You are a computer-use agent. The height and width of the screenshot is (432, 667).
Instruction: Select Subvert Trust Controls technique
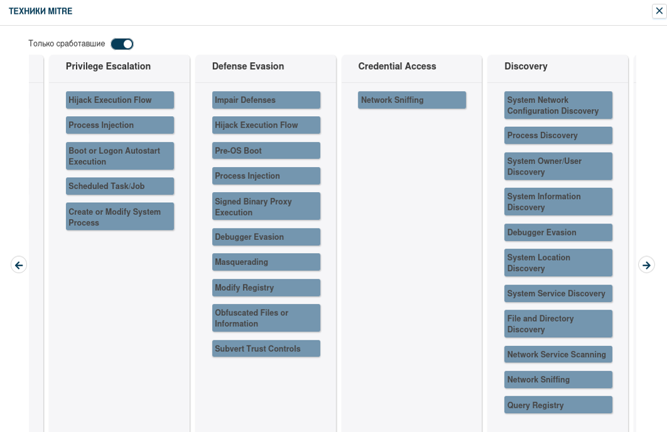click(x=266, y=348)
